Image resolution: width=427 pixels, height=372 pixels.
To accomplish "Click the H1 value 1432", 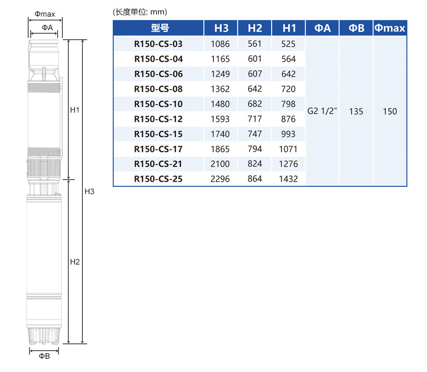I will coord(289,179).
